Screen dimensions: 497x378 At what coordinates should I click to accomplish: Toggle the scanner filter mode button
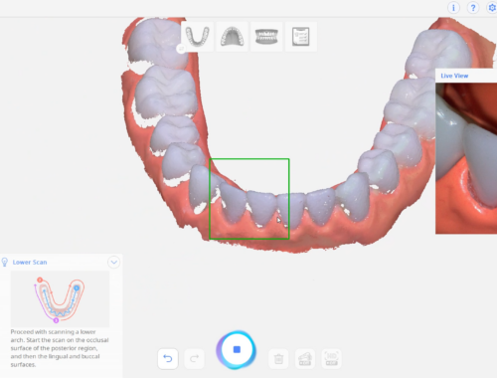305,358
